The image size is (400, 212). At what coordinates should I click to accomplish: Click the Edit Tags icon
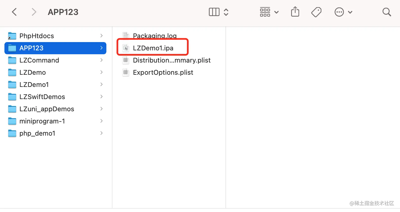point(316,12)
